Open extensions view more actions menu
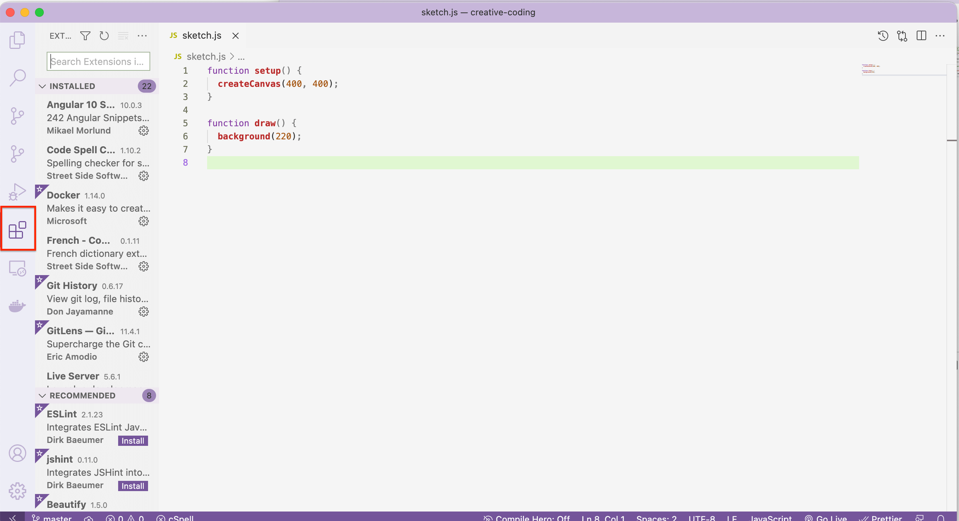The height and width of the screenshot is (521, 959). click(x=142, y=36)
